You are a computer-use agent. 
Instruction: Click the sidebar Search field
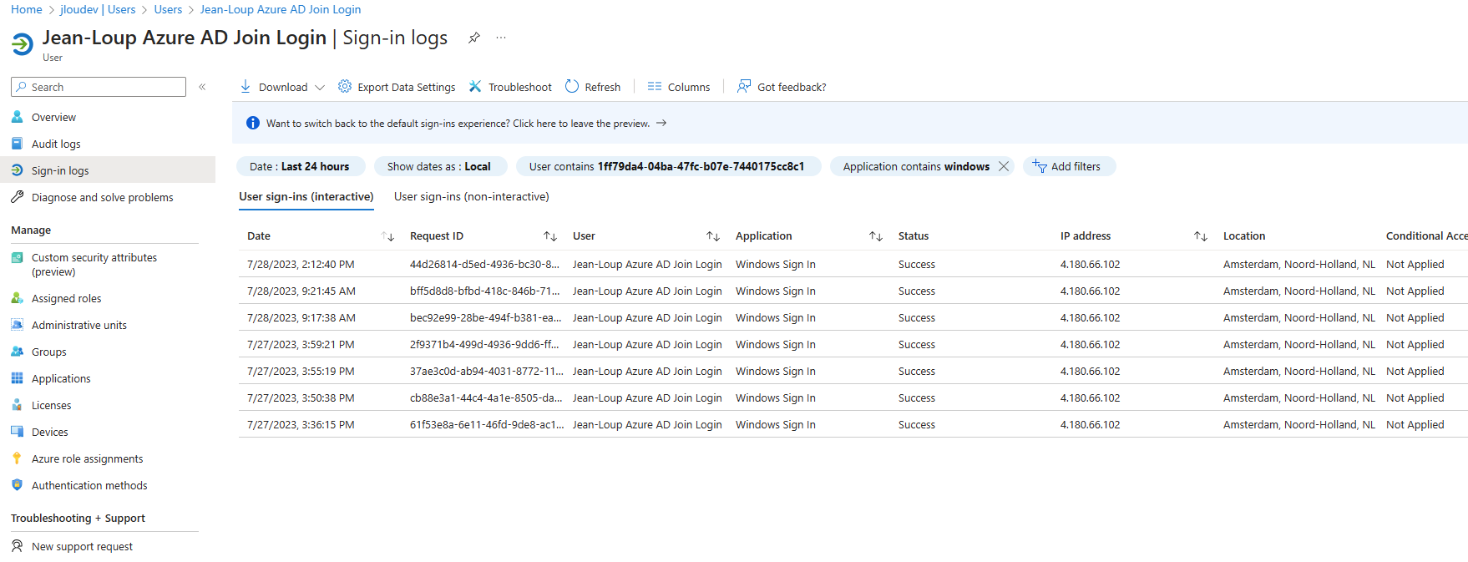click(x=99, y=87)
